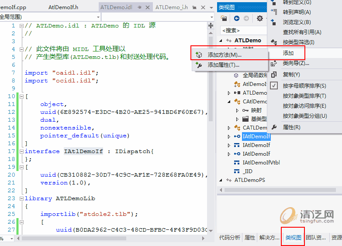Switch to 类视图 bottom tab

pos(293,238)
